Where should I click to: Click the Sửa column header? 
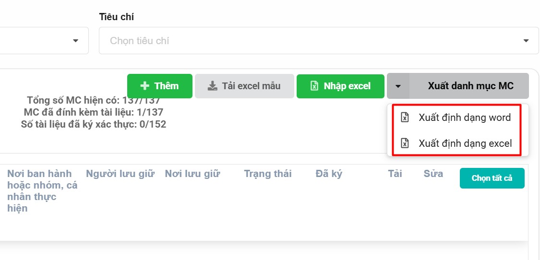click(433, 174)
